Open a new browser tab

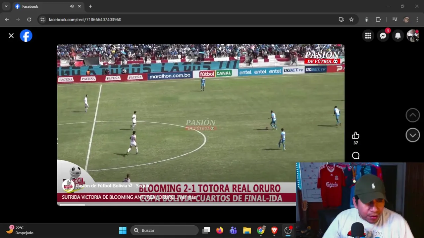[90, 6]
